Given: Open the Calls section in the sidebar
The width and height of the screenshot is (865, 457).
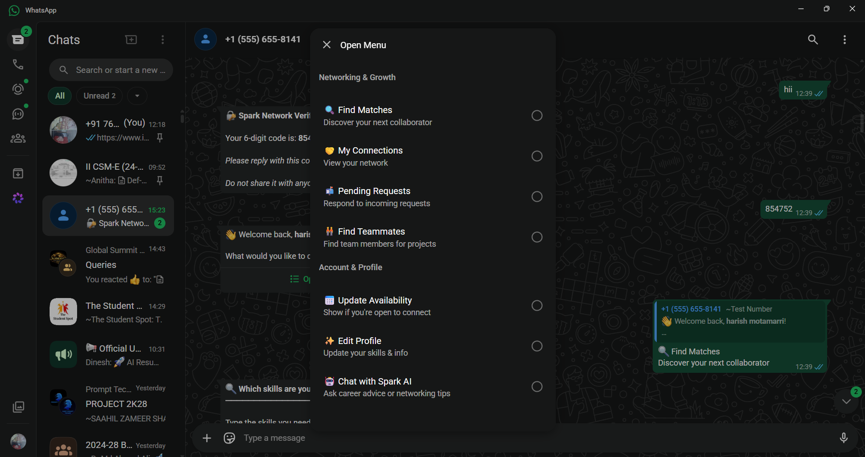Looking at the screenshot, I should coord(18,64).
